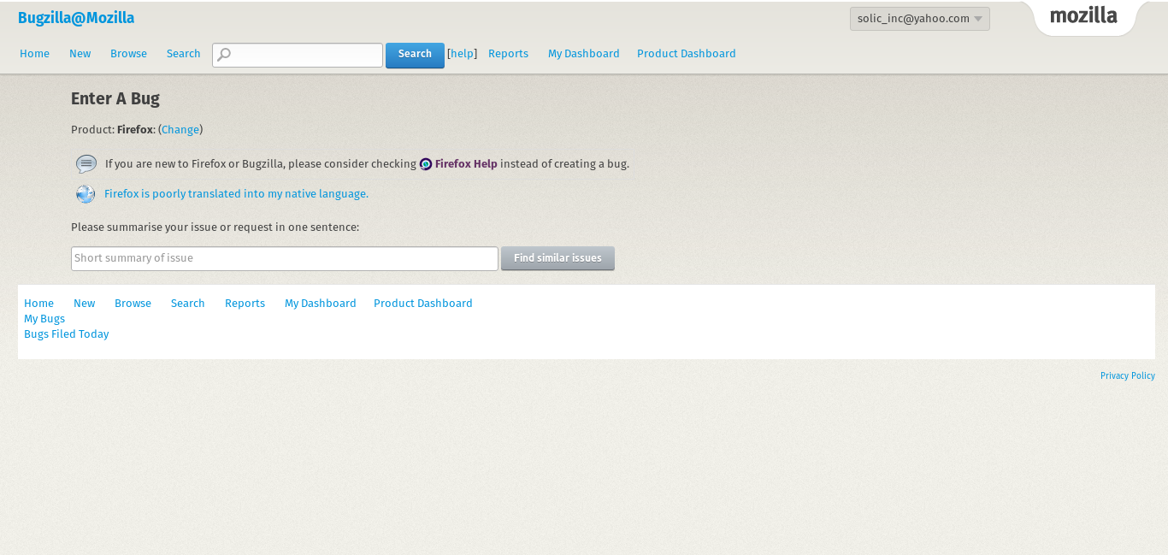Click the globe icon beside the translation link

[86, 194]
